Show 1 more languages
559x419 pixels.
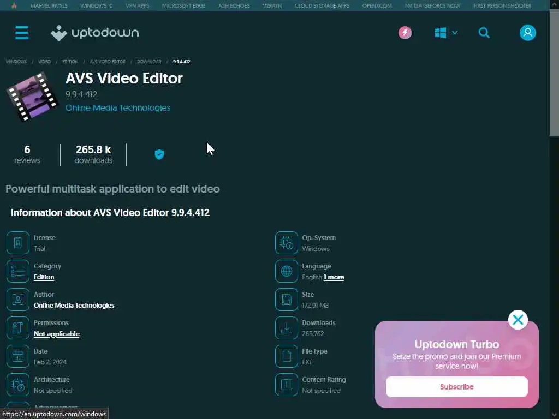(334, 277)
